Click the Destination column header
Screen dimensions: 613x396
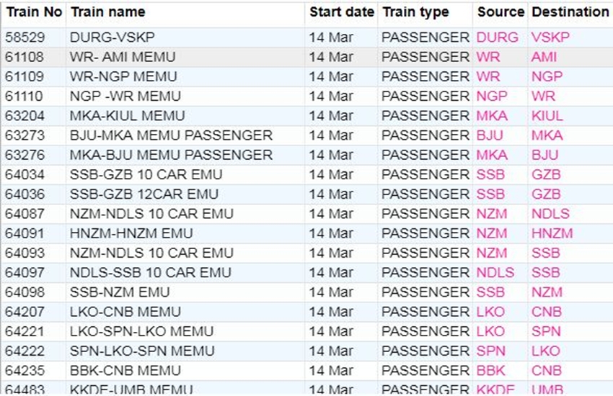coord(570,12)
